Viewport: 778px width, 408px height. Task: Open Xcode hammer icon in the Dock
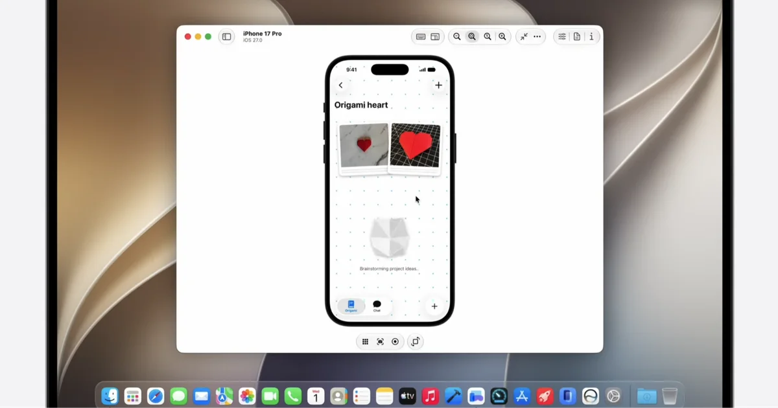click(x=453, y=396)
